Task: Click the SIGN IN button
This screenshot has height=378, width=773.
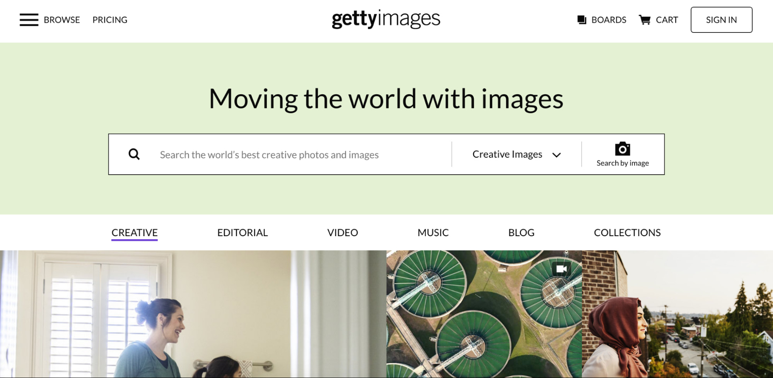Action: pyautogui.click(x=721, y=20)
